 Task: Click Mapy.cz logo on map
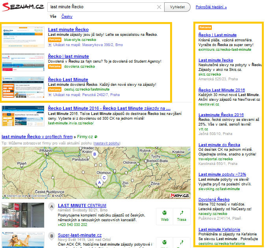tap(180, 196)
